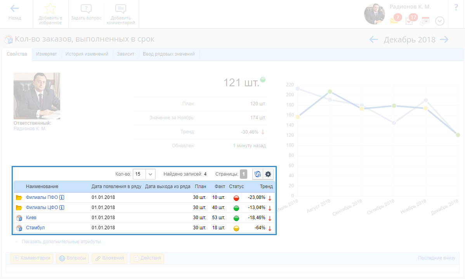Open messages envelope icon with badge 7
The width and height of the screenshot is (465, 279).
click(394, 21)
